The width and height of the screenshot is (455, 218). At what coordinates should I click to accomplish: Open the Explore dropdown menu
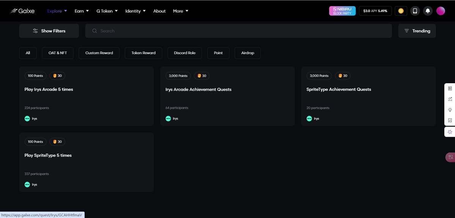pos(57,11)
